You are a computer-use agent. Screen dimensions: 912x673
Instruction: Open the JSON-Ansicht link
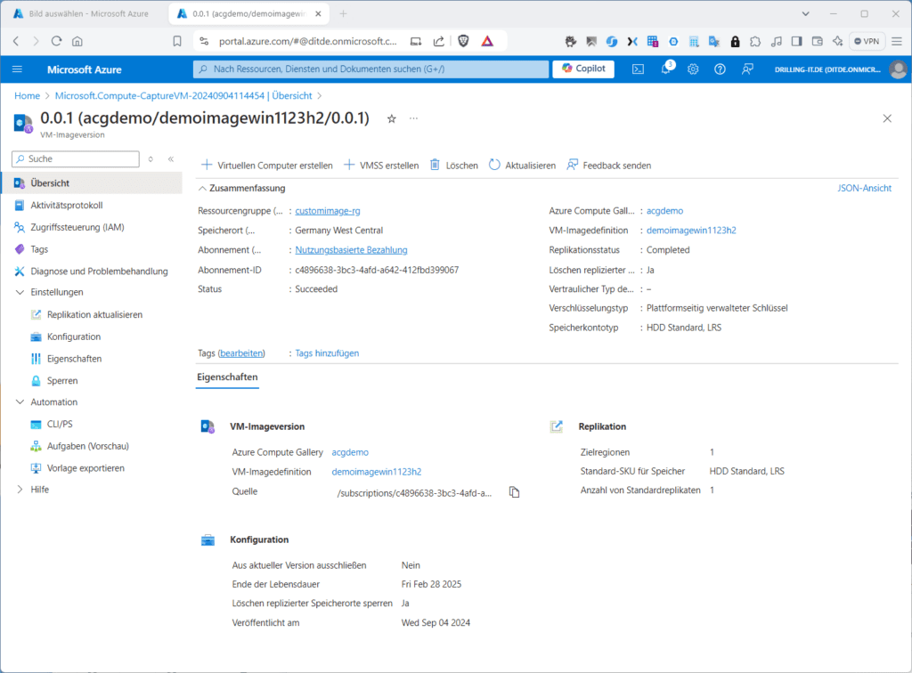click(x=864, y=189)
